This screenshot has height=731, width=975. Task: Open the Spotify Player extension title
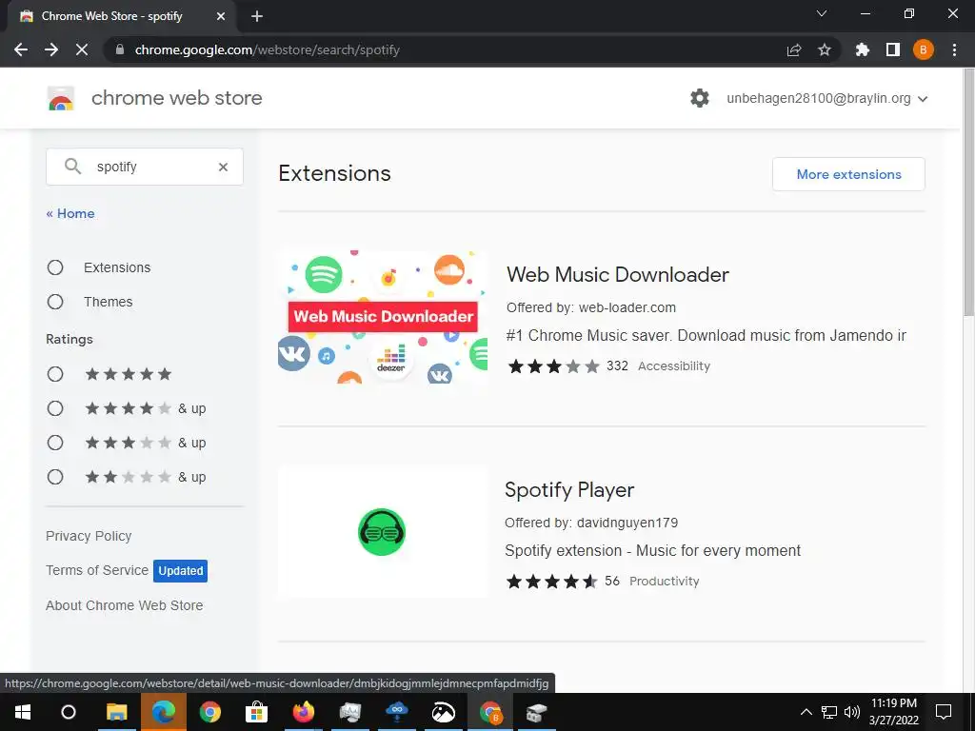pyautogui.click(x=569, y=490)
